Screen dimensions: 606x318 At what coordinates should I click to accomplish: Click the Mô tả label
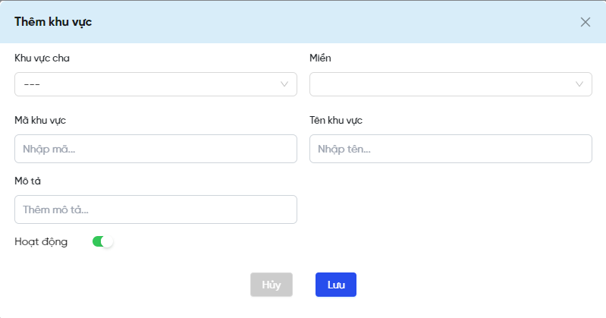tap(27, 181)
